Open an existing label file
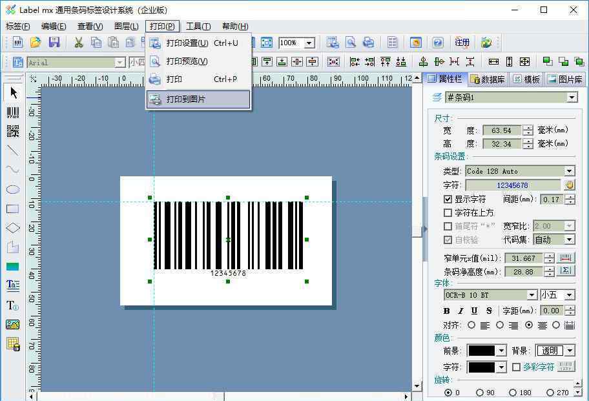Screen dimensions: 589x401 pyautogui.click(x=36, y=43)
